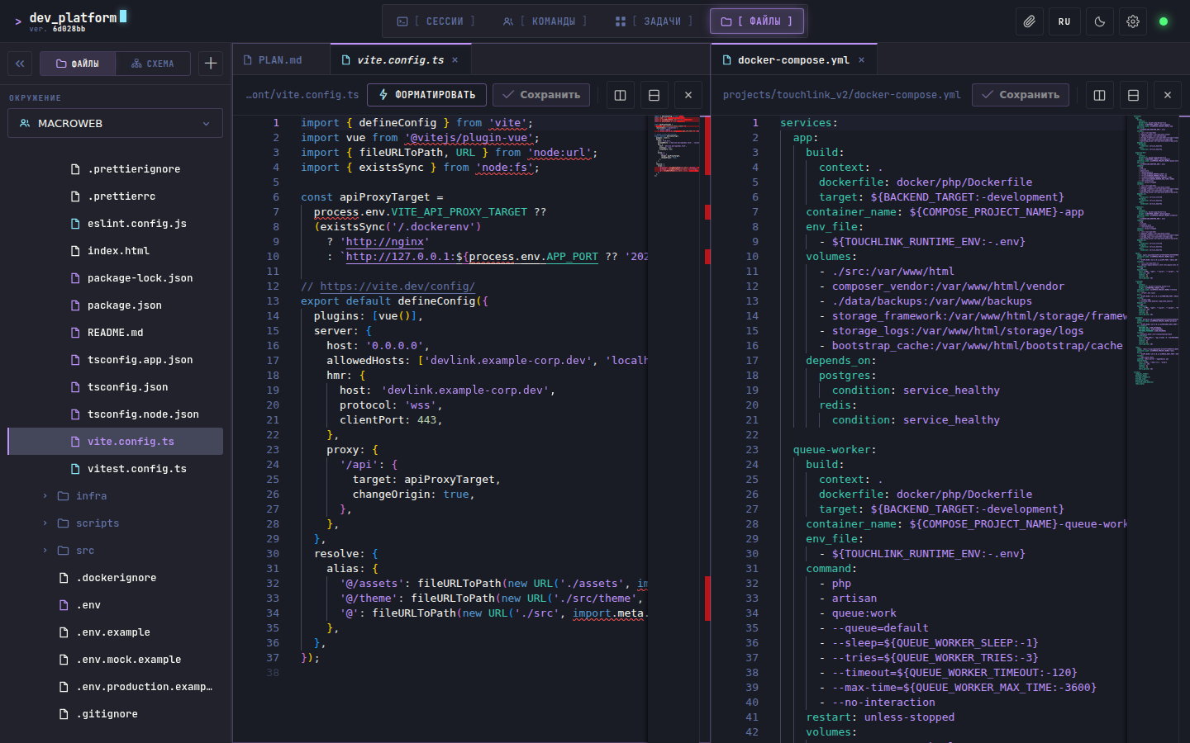The width and height of the screenshot is (1190, 743).
Task: Click the 'queue-worker:' line in docker-compose
Action: (834, 450)
